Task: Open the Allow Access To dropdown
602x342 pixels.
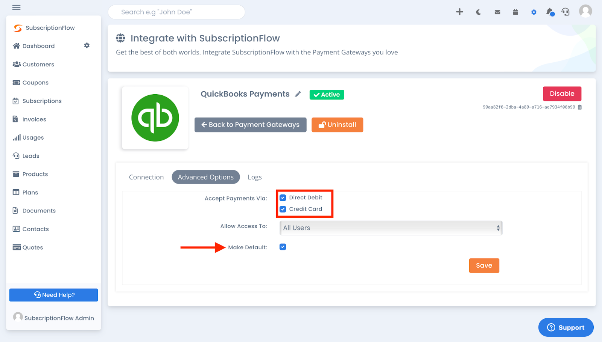Action: [391, 228]
